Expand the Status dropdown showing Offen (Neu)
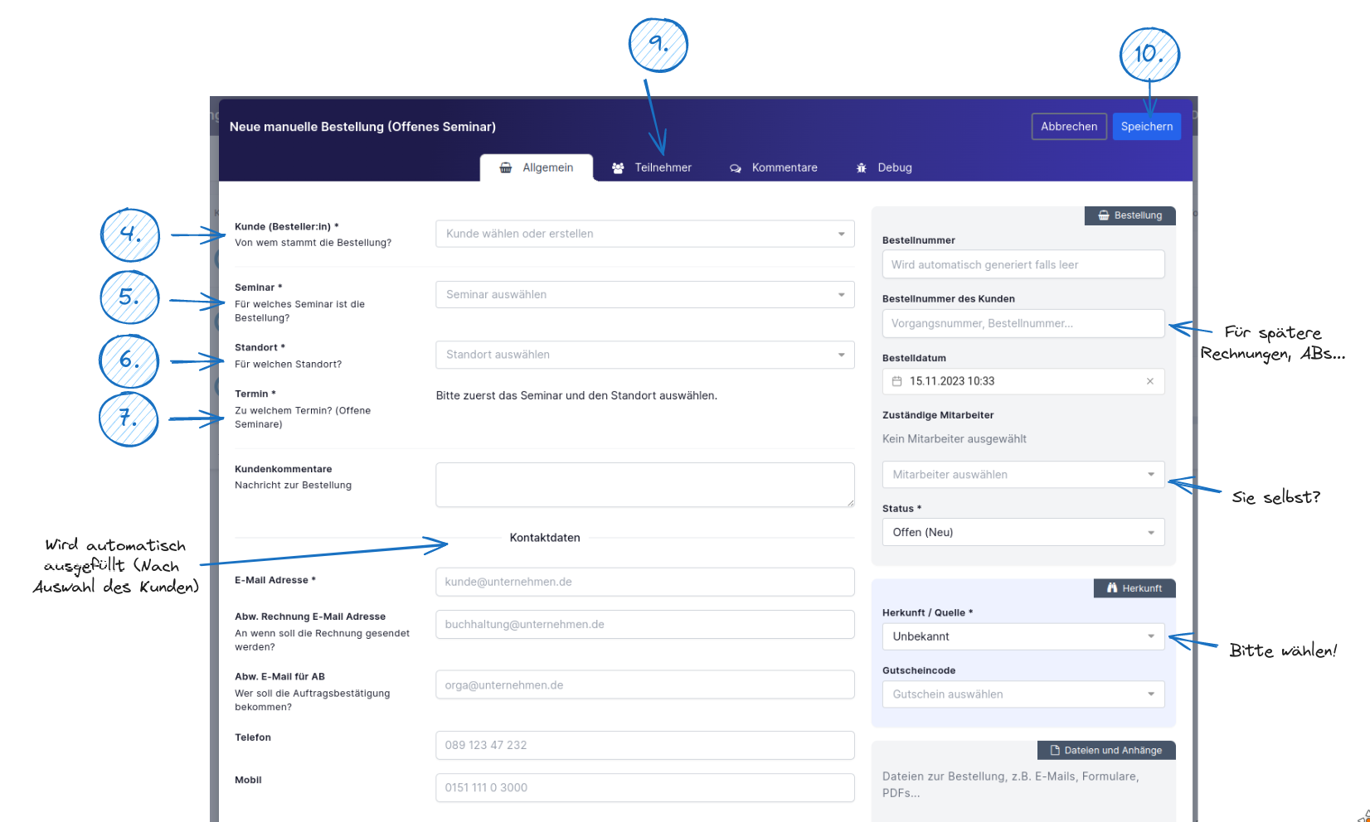Viewport: 1370px width, 822px height. [x=1023, y=532]
